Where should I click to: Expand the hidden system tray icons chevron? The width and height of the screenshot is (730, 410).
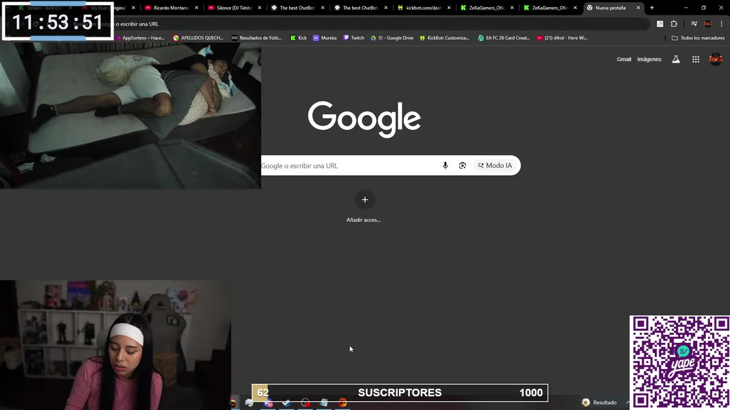coord(628,403)
